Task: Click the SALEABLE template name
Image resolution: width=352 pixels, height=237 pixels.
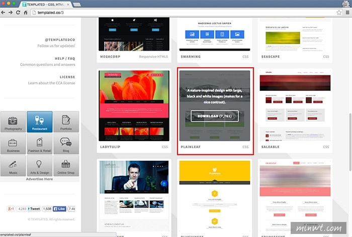Action: click(x=271, y=147)
